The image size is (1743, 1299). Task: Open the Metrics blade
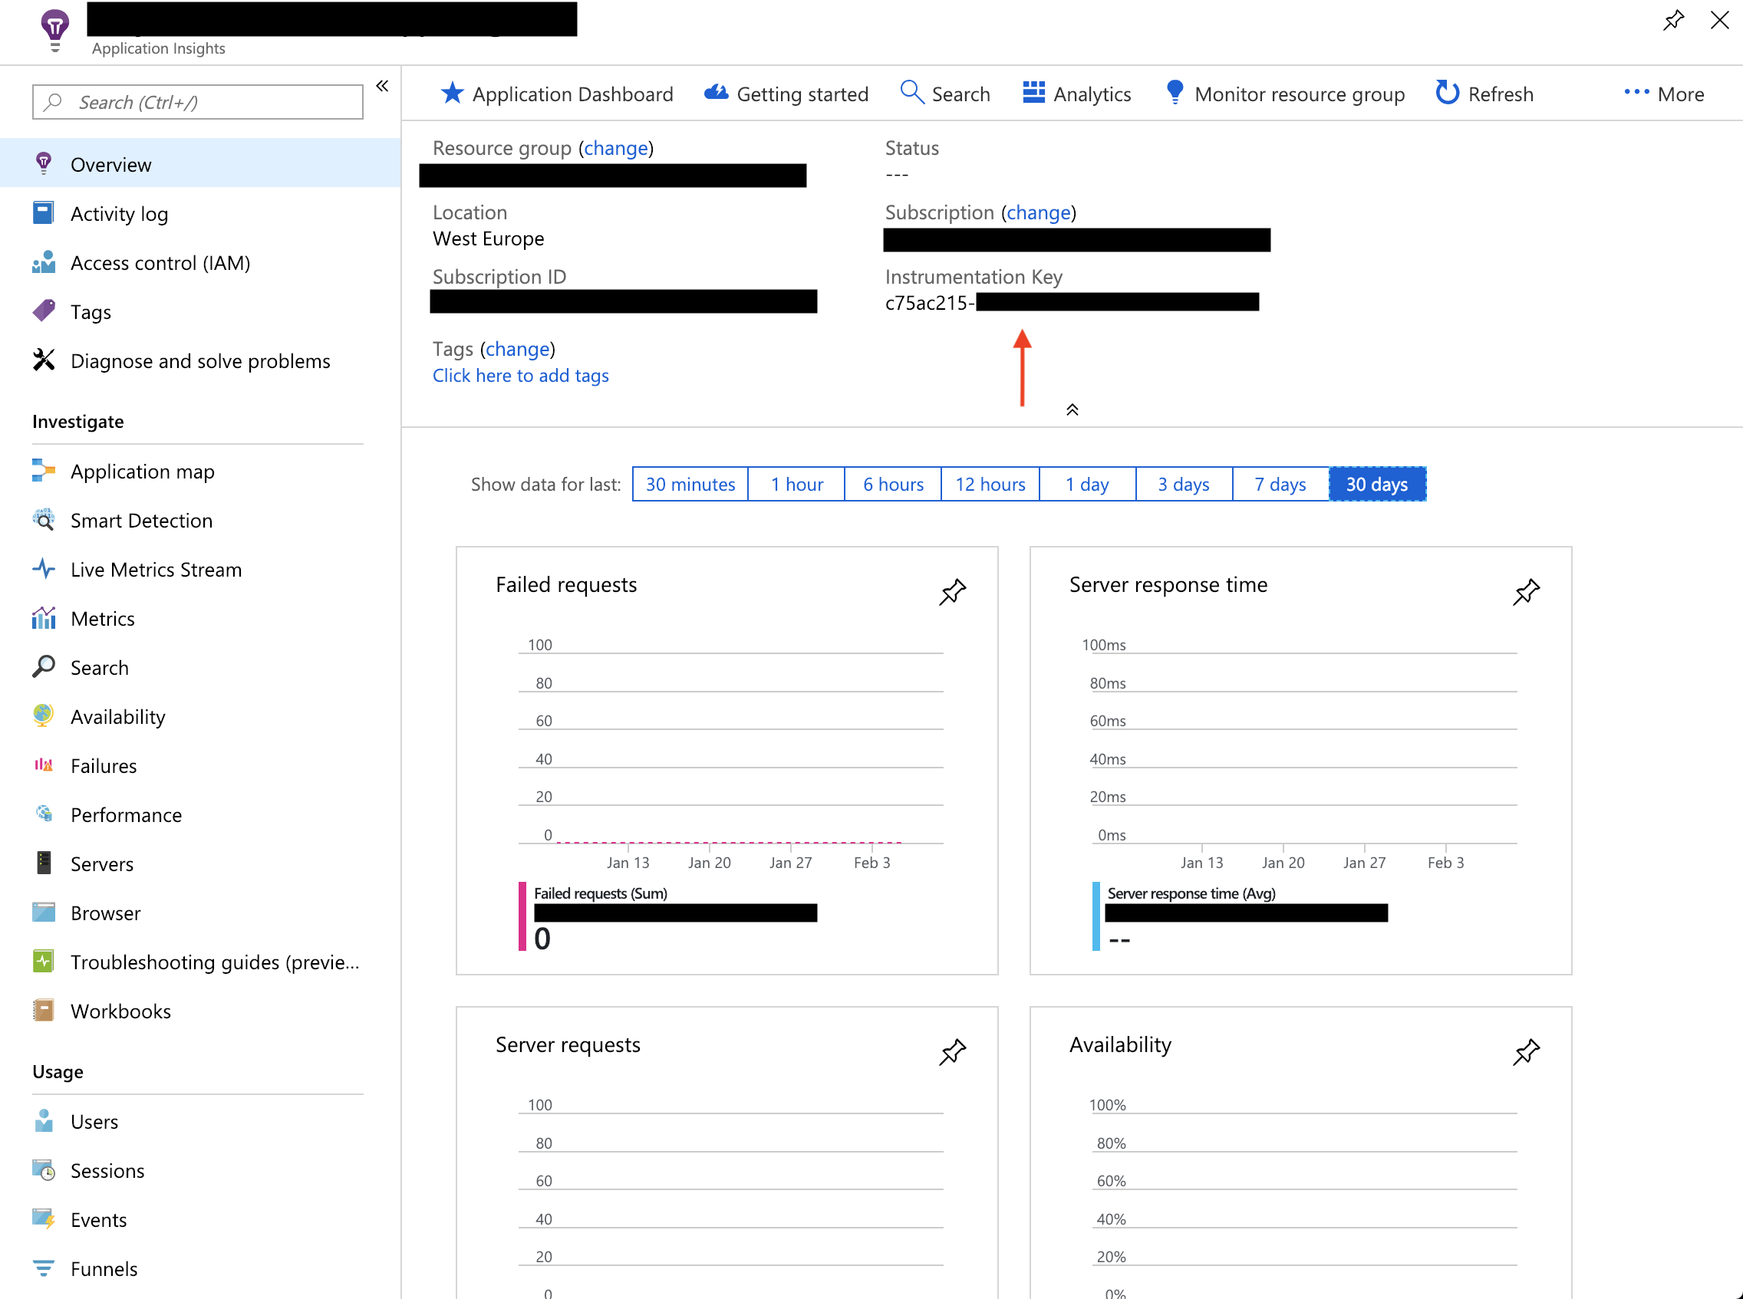click(102, 618)
